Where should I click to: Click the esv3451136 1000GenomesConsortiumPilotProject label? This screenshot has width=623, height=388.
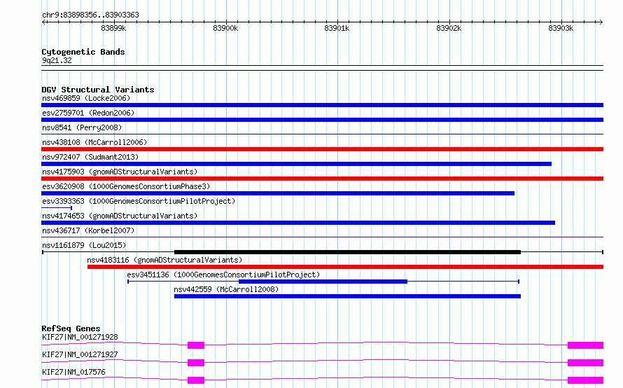(223, 275)
